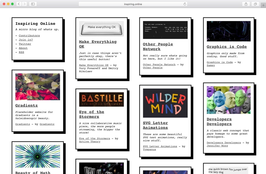The height and width of the screenshot is (174, 266).
Task: Open the Beauty of Math heading
Action: click(x=33, y=172)
